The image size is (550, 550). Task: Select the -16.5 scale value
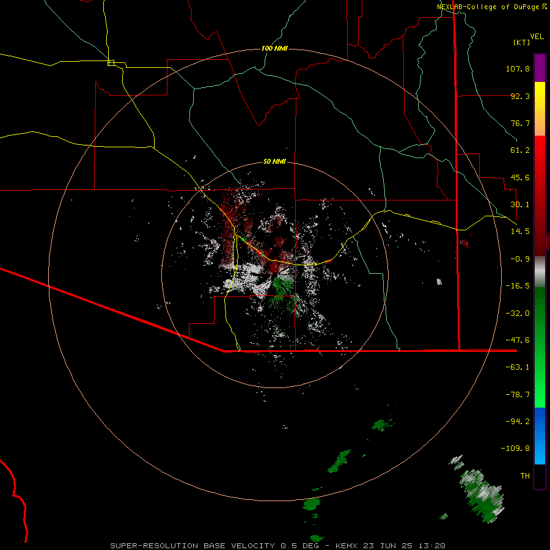[x=518, y=286]
